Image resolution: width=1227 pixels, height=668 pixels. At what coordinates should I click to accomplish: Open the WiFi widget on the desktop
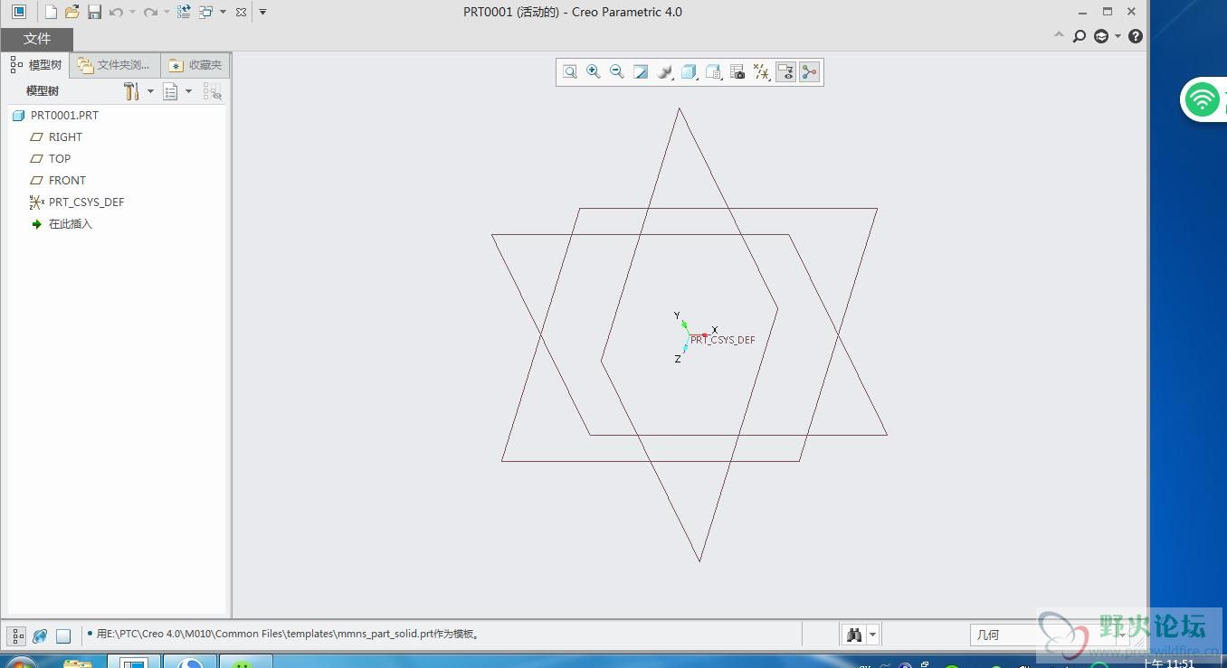[1203, 99]
